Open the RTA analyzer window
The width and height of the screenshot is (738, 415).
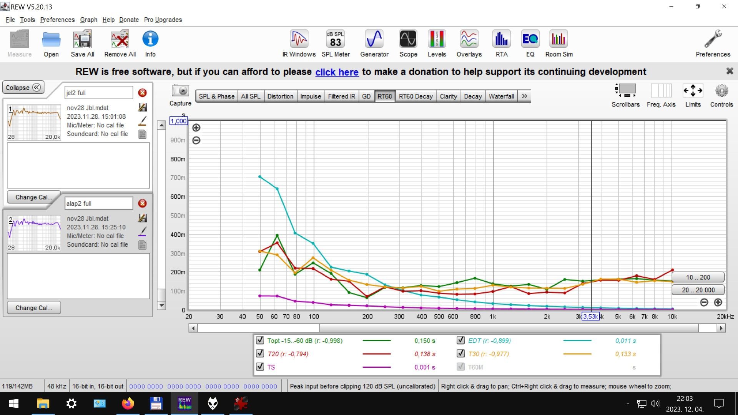(501, 43)
